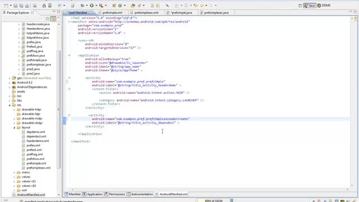Click the editor horizontal scrollbar
Screen dimensions: 359x202
210,190
